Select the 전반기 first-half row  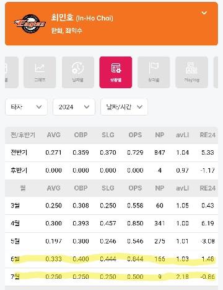point(111,153)
